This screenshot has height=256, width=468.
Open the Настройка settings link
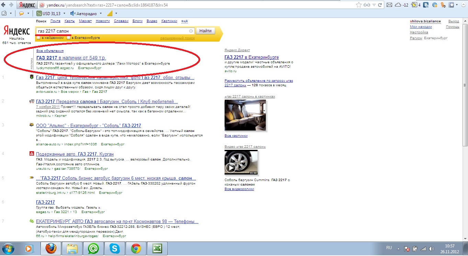pos(419,32)
